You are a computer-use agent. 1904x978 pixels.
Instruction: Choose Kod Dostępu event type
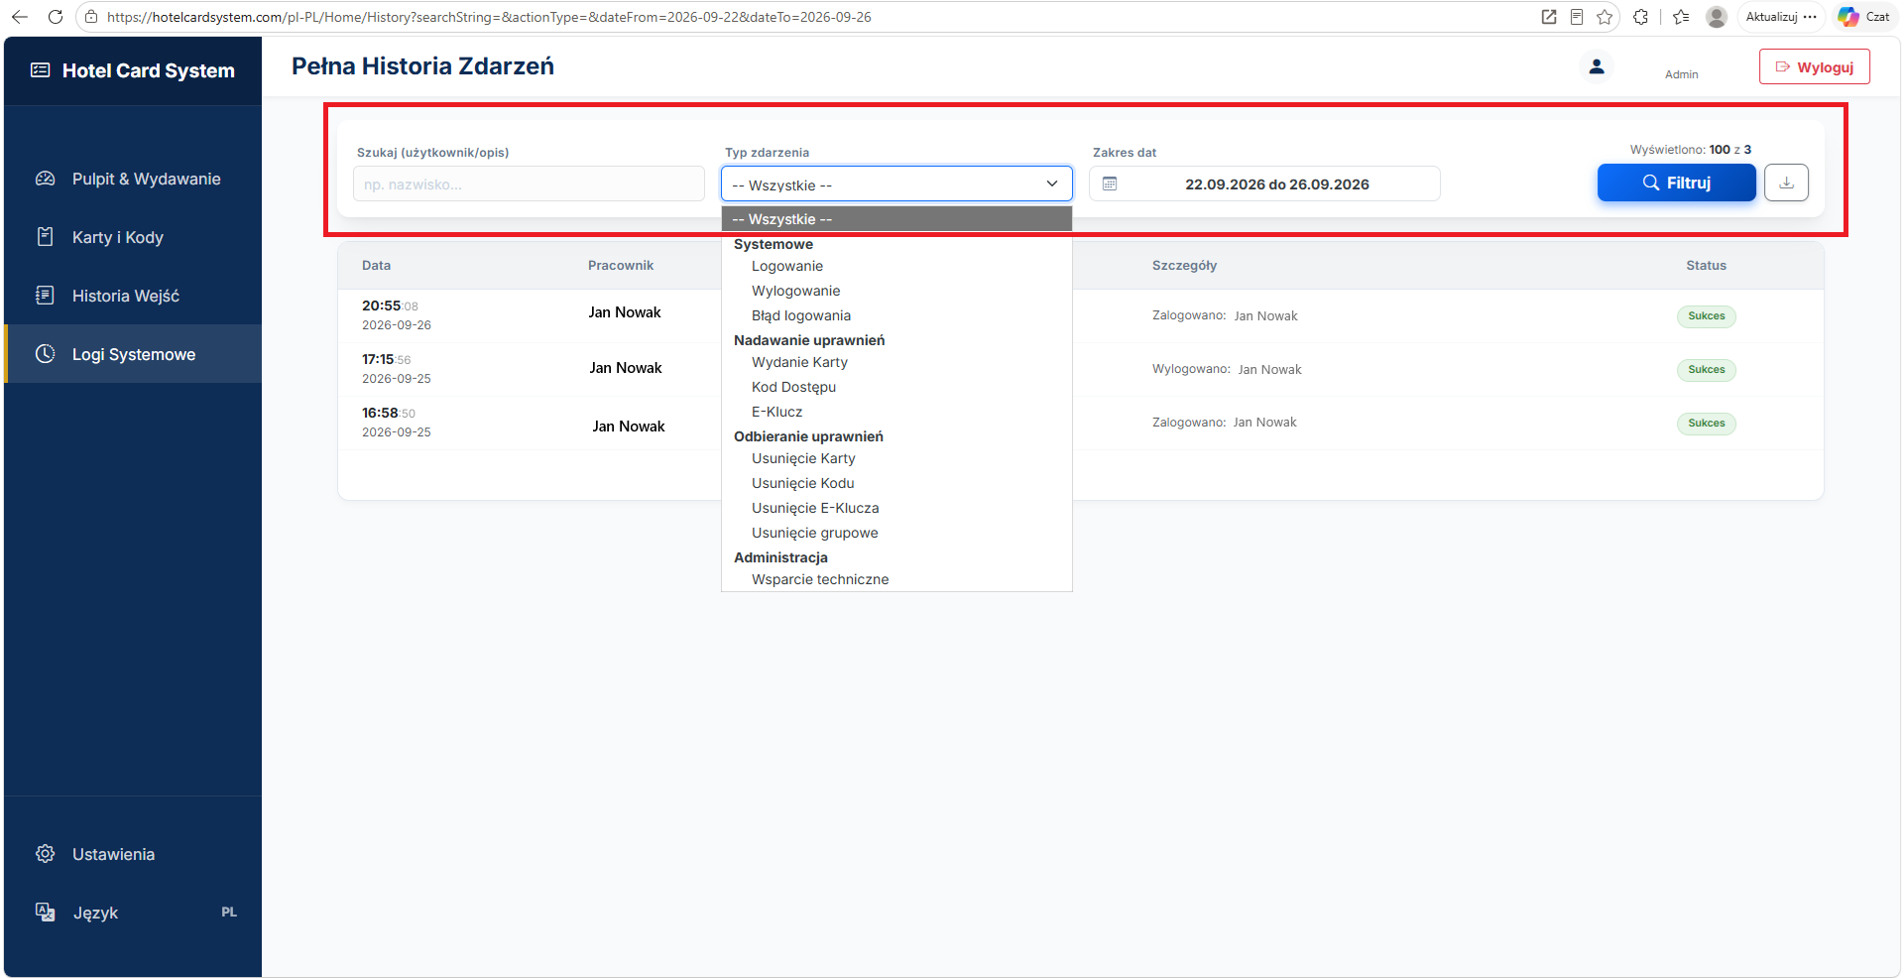[896, 387]
